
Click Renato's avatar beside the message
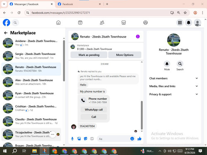74,126
